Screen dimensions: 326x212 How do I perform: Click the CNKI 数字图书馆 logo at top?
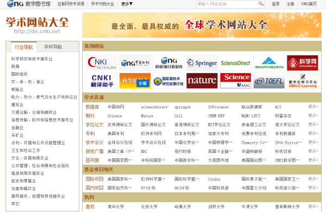point(29,4)
